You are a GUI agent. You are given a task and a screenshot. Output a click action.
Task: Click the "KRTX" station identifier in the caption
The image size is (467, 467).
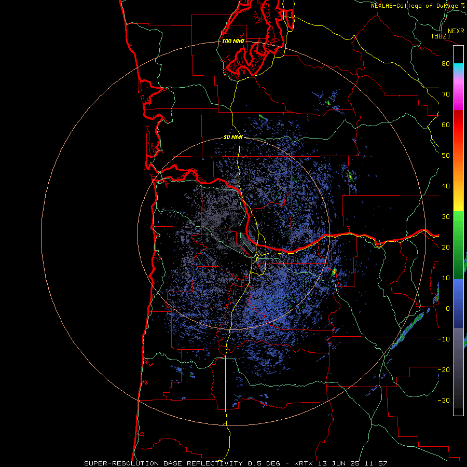pos(303,463)
